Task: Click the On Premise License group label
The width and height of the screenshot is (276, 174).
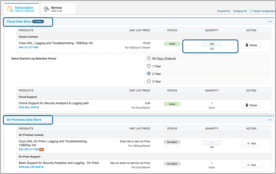Action: pos(31,135)
